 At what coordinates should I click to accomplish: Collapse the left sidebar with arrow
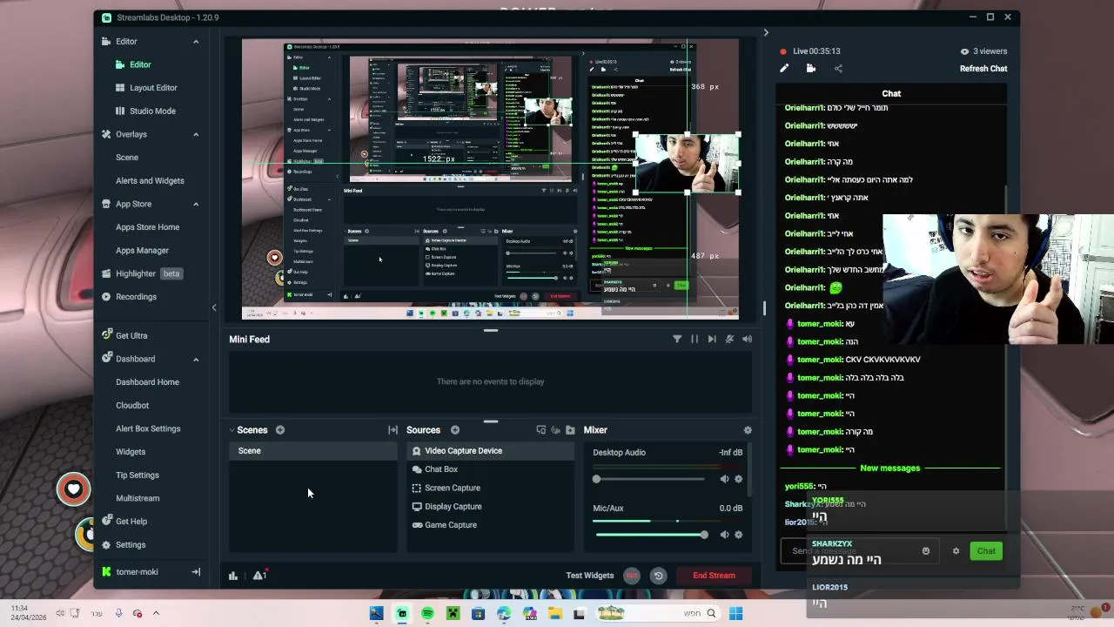(x=214, y=307)
